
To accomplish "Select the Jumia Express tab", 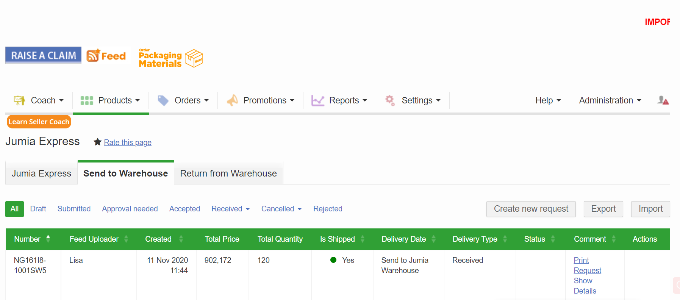I will pos(41,173).
